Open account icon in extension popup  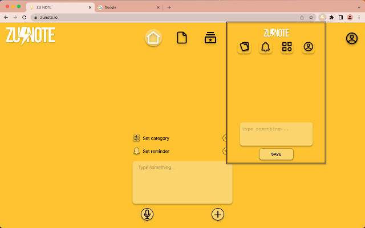308,47
